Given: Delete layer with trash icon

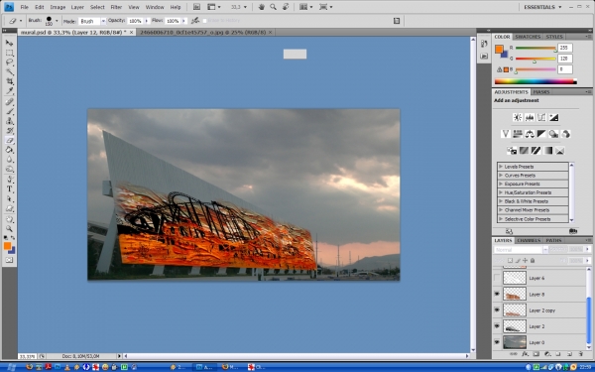Looking at the screenshot, I should [x=581, y=354].
